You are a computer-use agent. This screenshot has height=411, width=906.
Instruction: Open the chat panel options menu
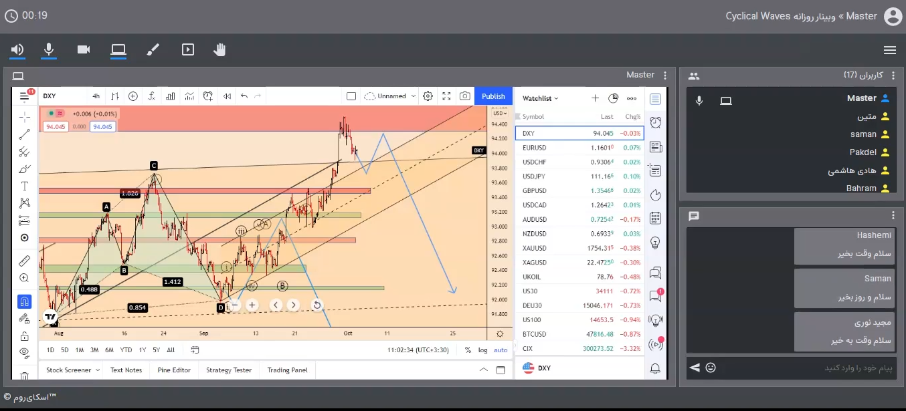(x=893, y=215)
